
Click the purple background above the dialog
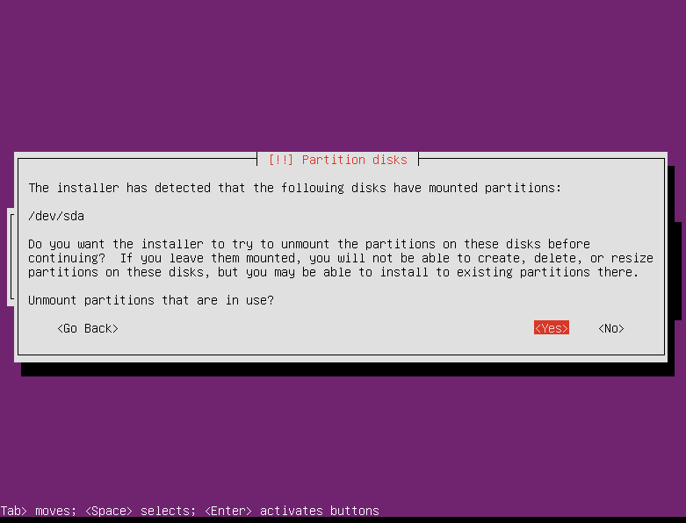tap(343, 75)
